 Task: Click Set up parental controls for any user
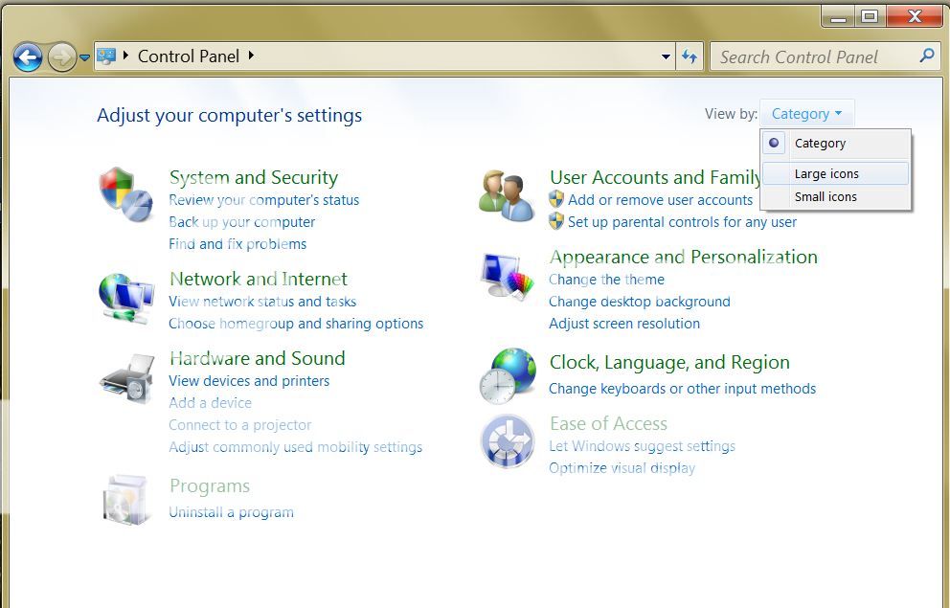point(682,222)
